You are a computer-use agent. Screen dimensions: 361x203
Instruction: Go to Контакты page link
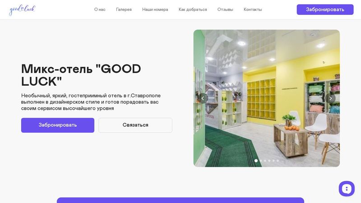click(253, 9)
